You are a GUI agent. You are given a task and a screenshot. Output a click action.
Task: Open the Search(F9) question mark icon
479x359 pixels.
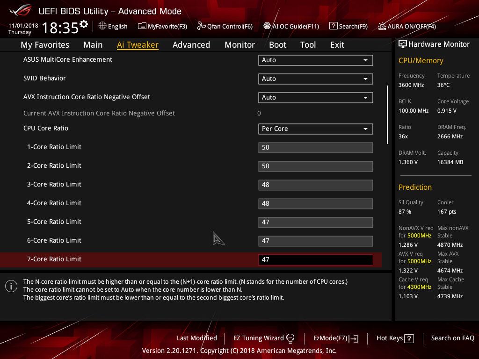point(333,26)
